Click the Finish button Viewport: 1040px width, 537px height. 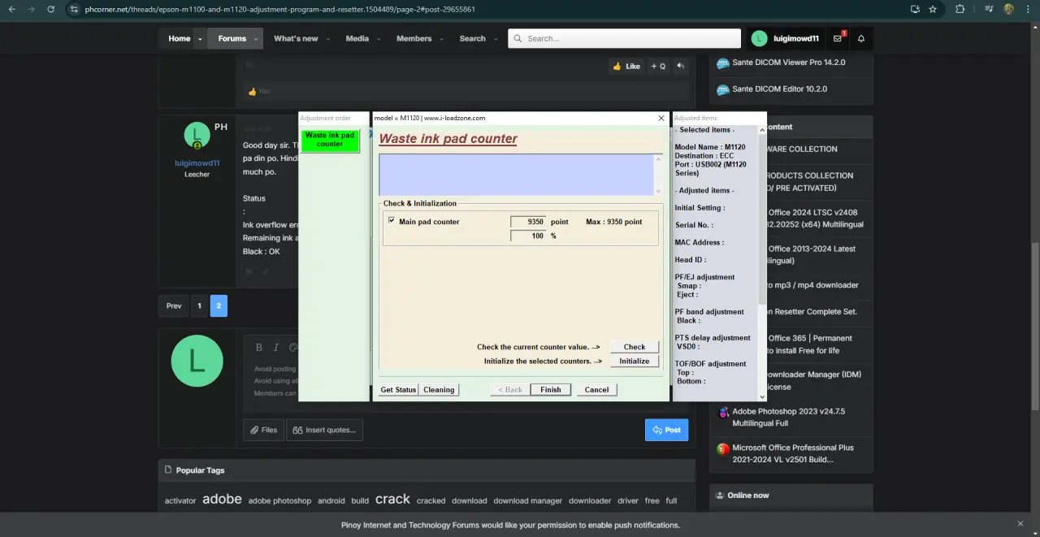(x=551, y=390)
